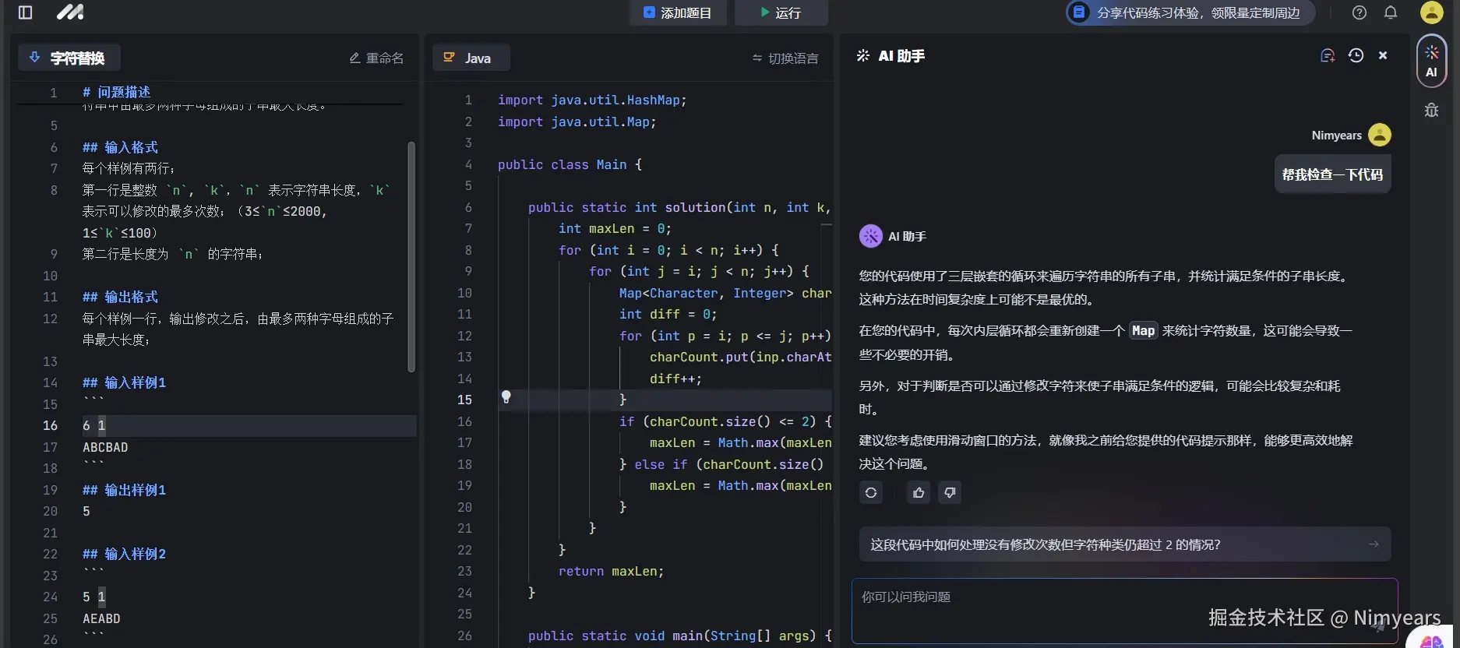1460x648 pixels.
Task: Click 重命名 to rename the problem
Action: click(376, 58)
